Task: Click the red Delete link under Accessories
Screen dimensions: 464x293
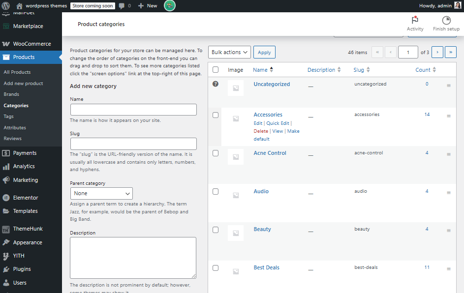Action: point(261,131)
